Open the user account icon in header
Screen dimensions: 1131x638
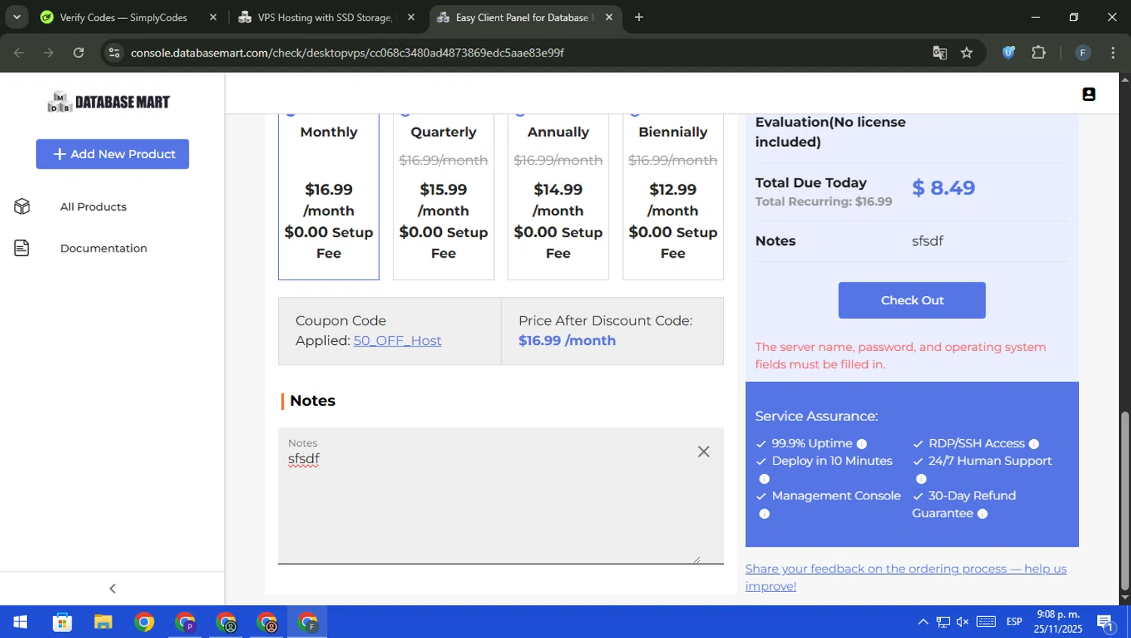pos(1089,94)
